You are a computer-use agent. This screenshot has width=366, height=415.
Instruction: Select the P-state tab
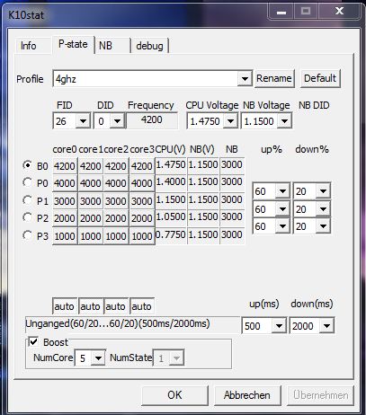click(x=73, y=44)
